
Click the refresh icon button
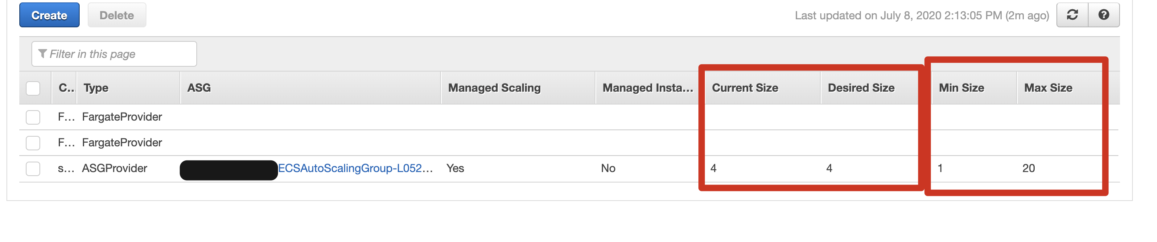click(x=1072, y=15)
